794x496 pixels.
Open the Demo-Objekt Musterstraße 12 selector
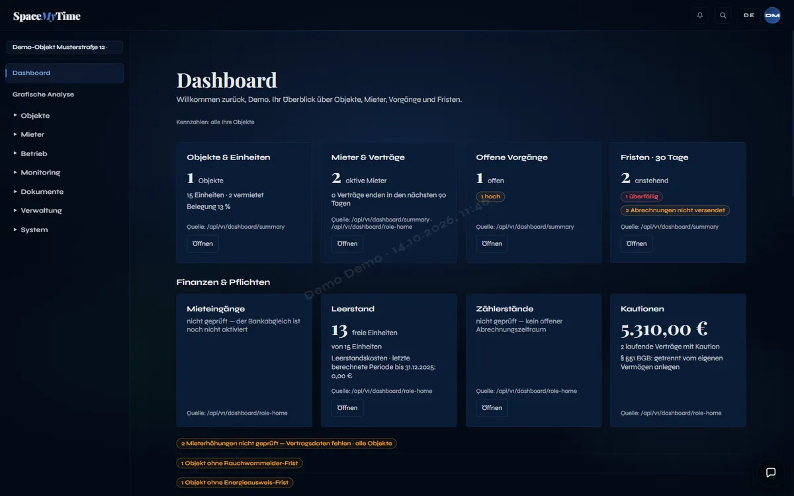(65, 47)
